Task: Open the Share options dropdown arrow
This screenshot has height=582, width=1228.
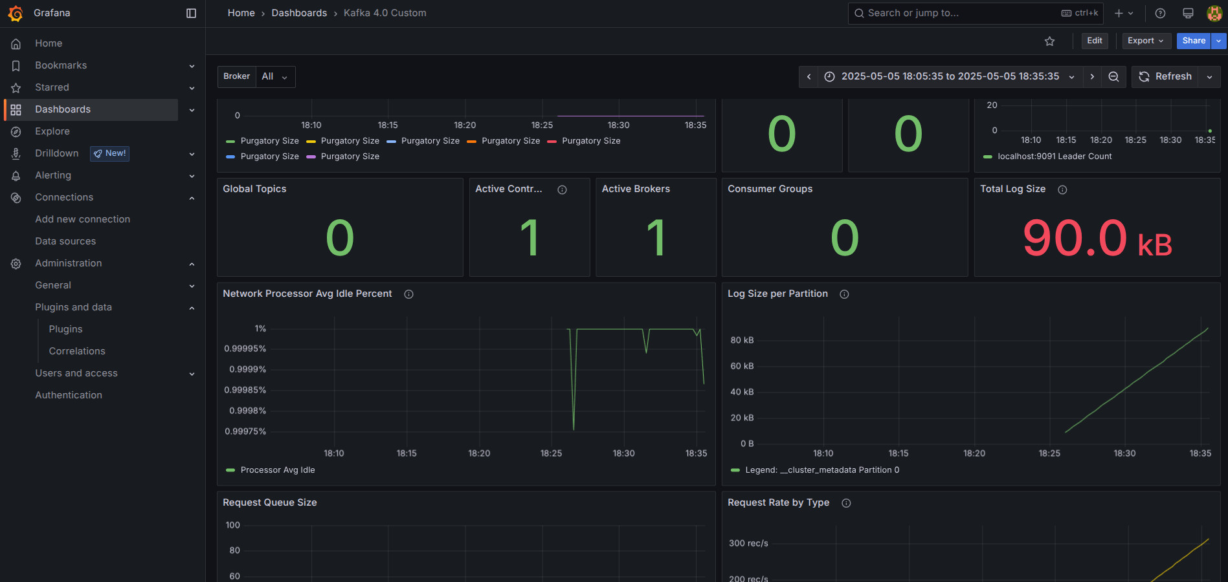Action: [x=1218, y=41]
